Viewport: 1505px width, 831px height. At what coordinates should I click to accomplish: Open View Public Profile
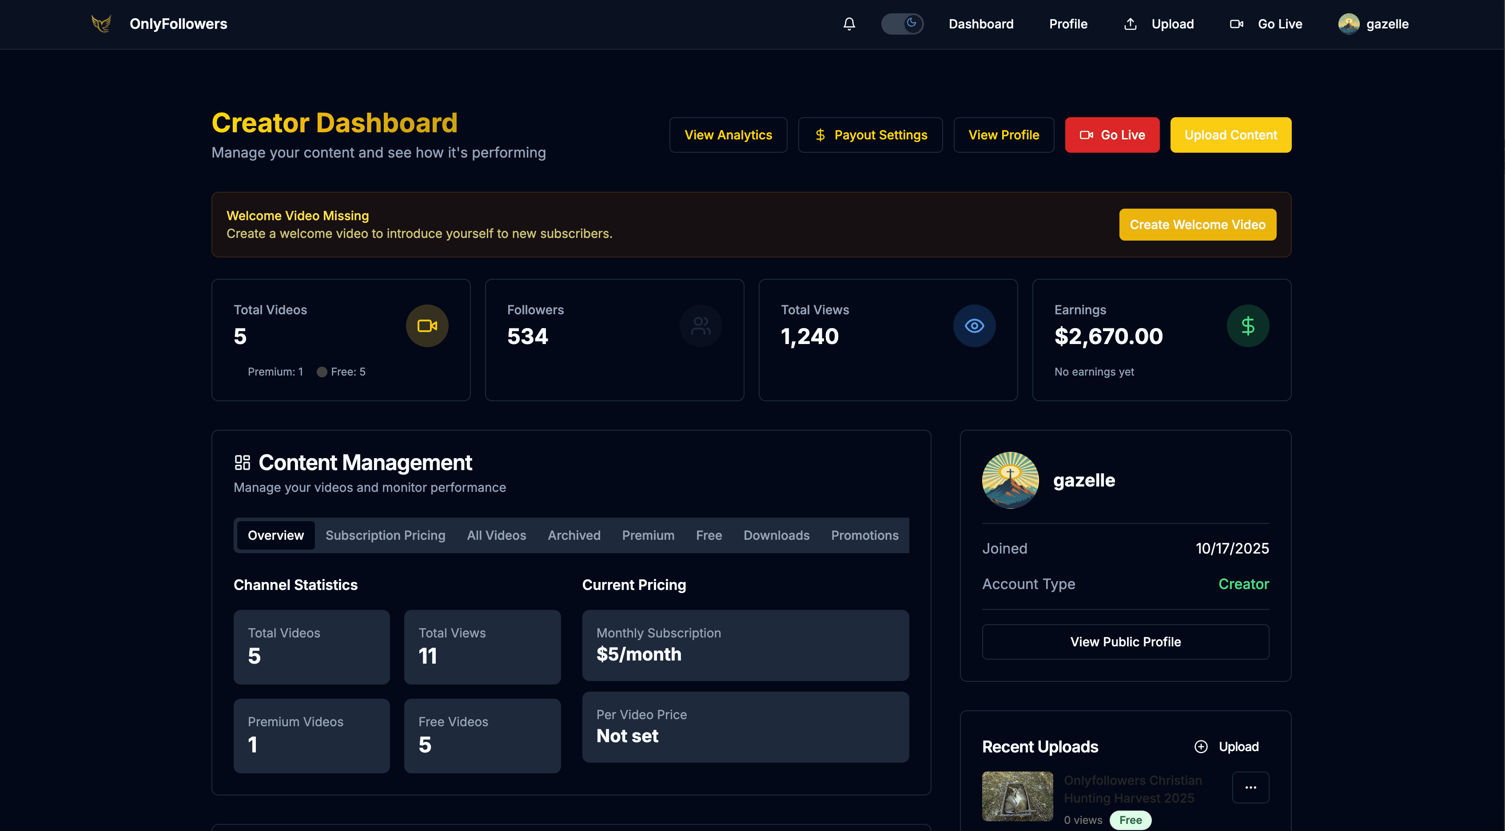pyautogui.click(x=1125, y=641)
